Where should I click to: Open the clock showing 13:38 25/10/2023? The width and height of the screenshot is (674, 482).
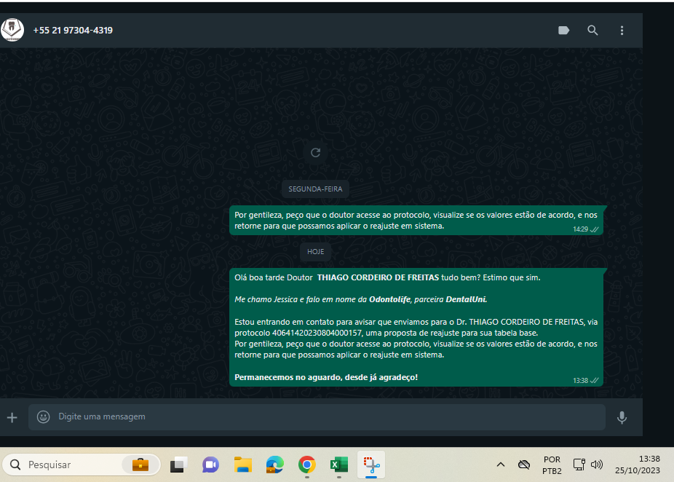[x=638, y=465]
